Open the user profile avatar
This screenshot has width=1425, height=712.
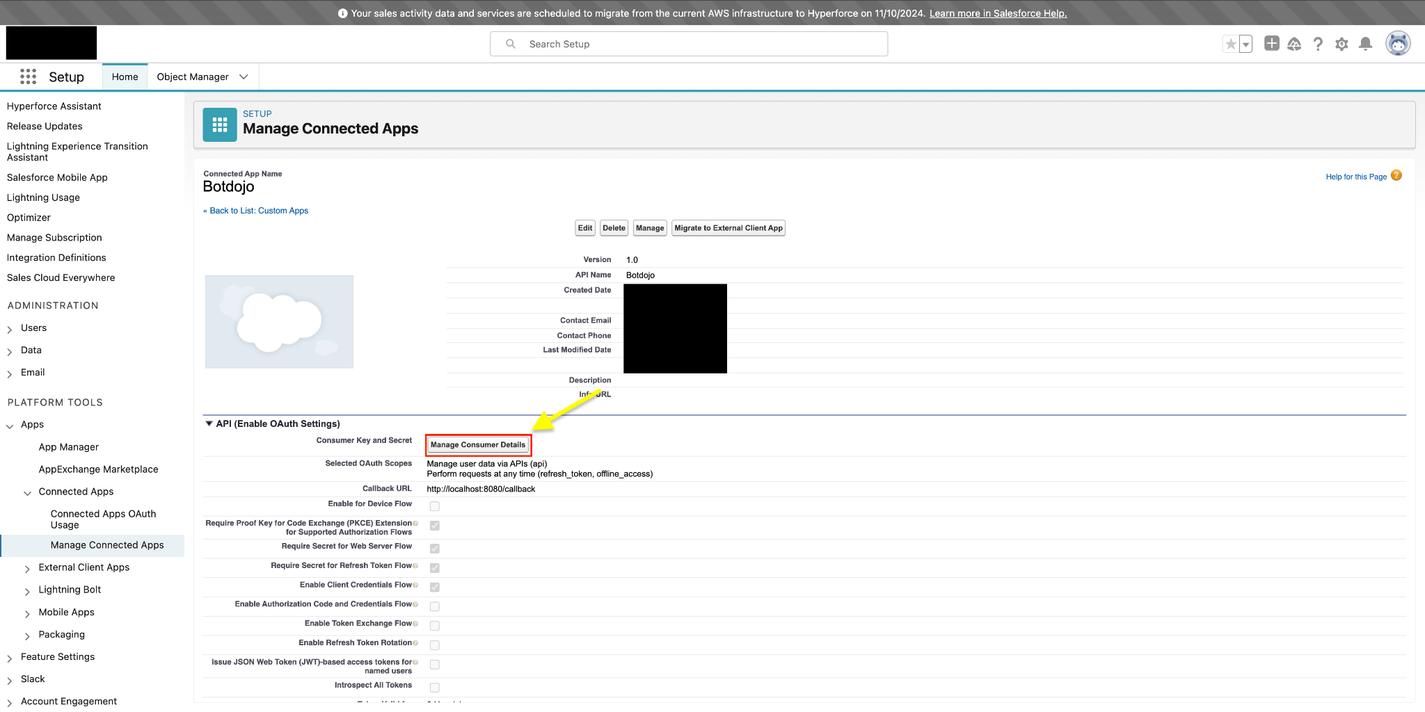[x=1398, y=43]
